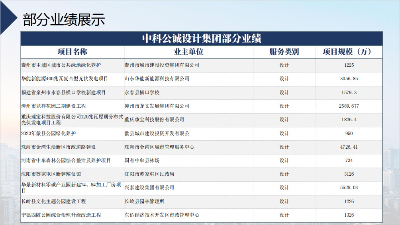This screenshot has width=400, height=225.
Task: Click the 漳州市龙祥花园二期建设工程 cell
Action: tap(53, 106)
